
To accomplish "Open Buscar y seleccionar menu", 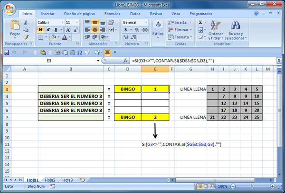I will click(x=236, y=30).
